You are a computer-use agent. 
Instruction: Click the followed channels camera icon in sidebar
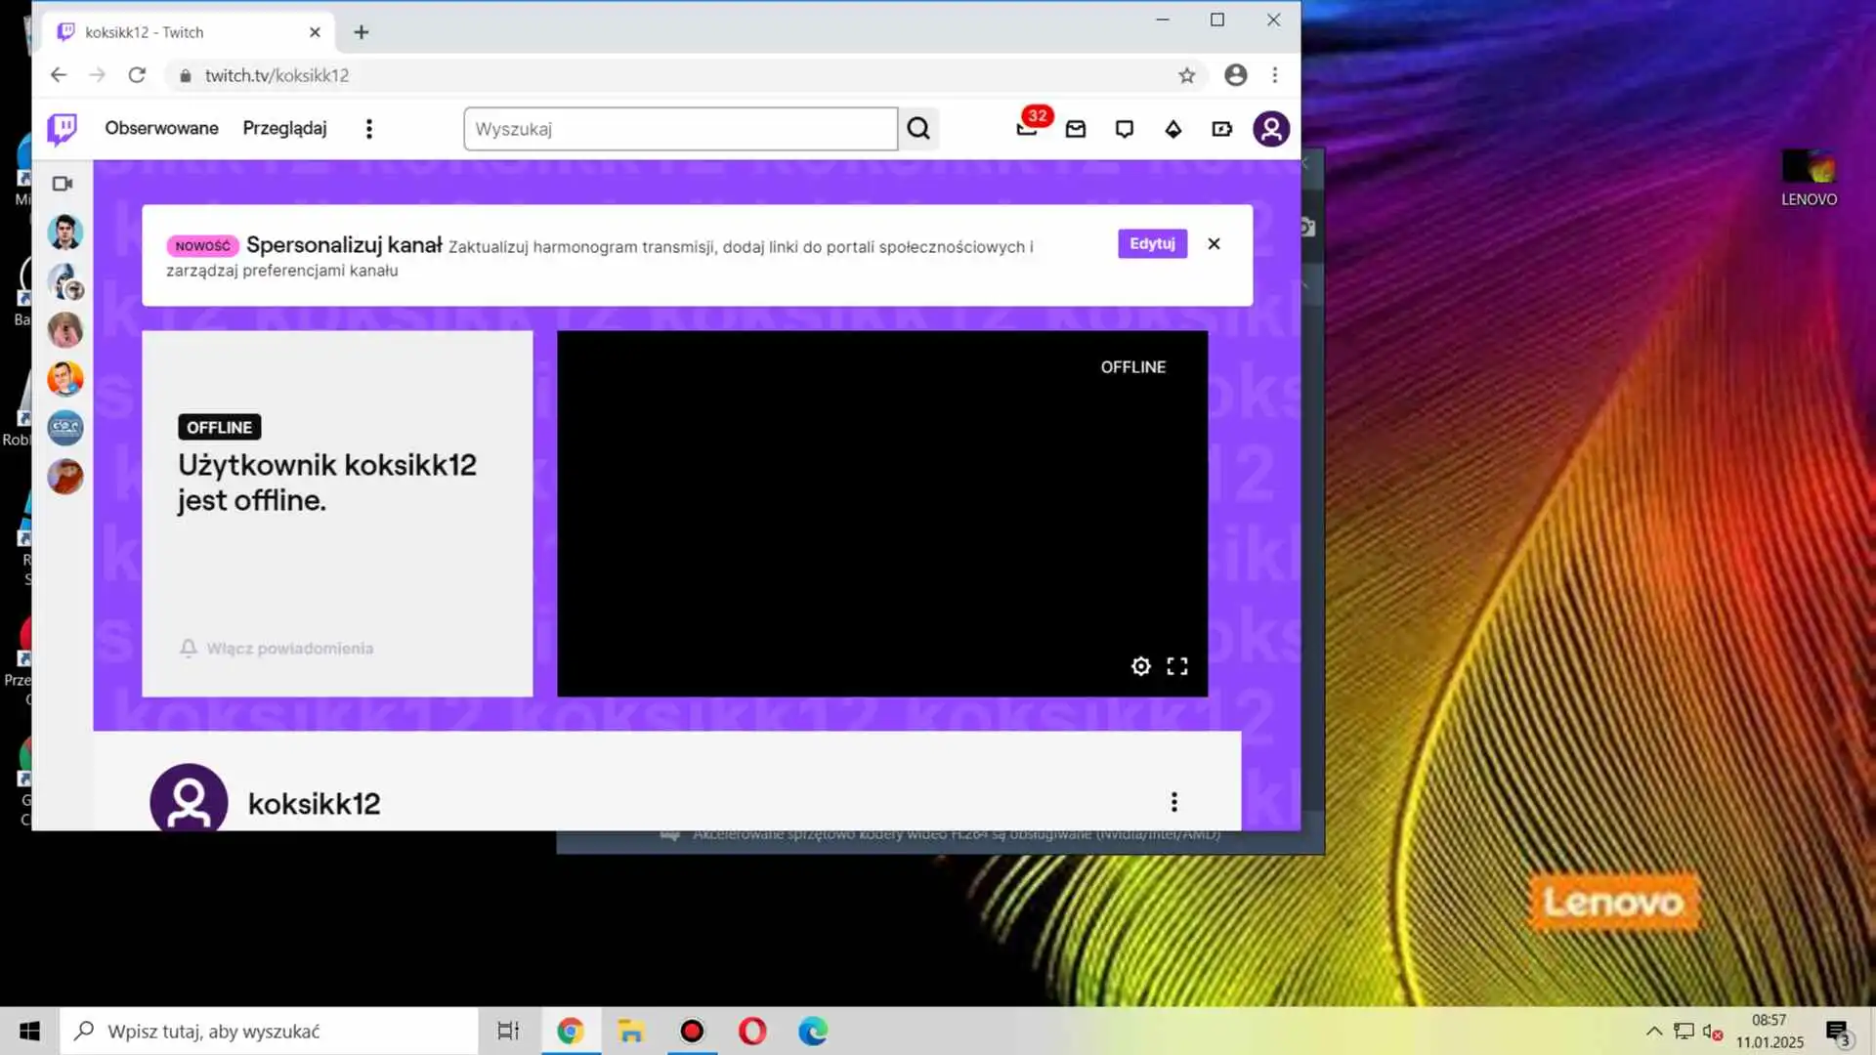64,184
